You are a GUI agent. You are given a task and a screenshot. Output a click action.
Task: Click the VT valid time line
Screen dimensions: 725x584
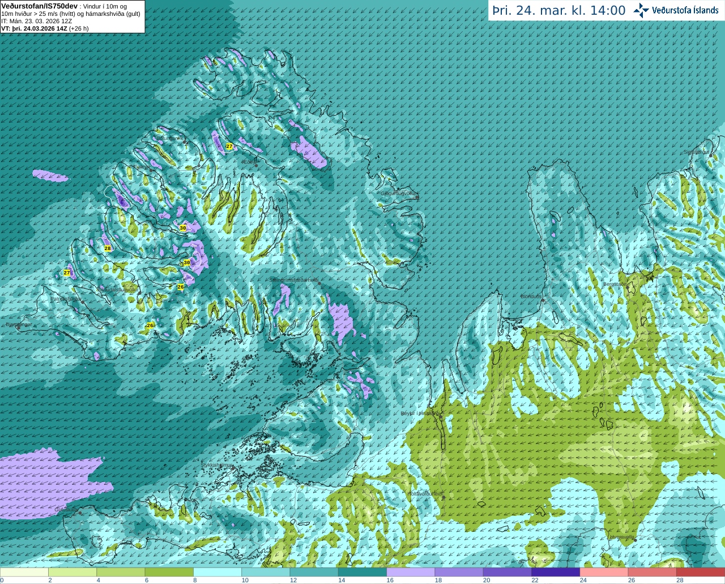[45, 28]
